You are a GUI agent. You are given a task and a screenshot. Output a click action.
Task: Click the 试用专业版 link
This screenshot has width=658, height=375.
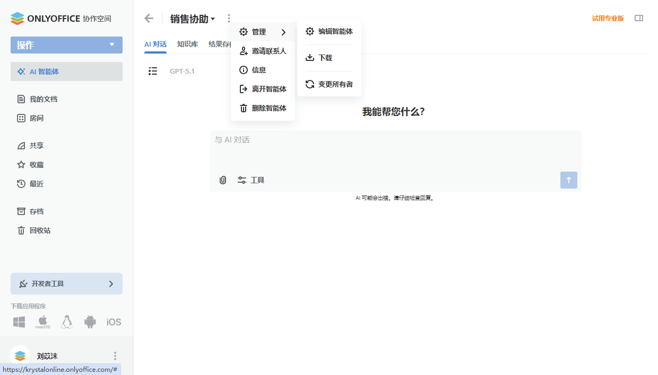[x=608, y=17]
